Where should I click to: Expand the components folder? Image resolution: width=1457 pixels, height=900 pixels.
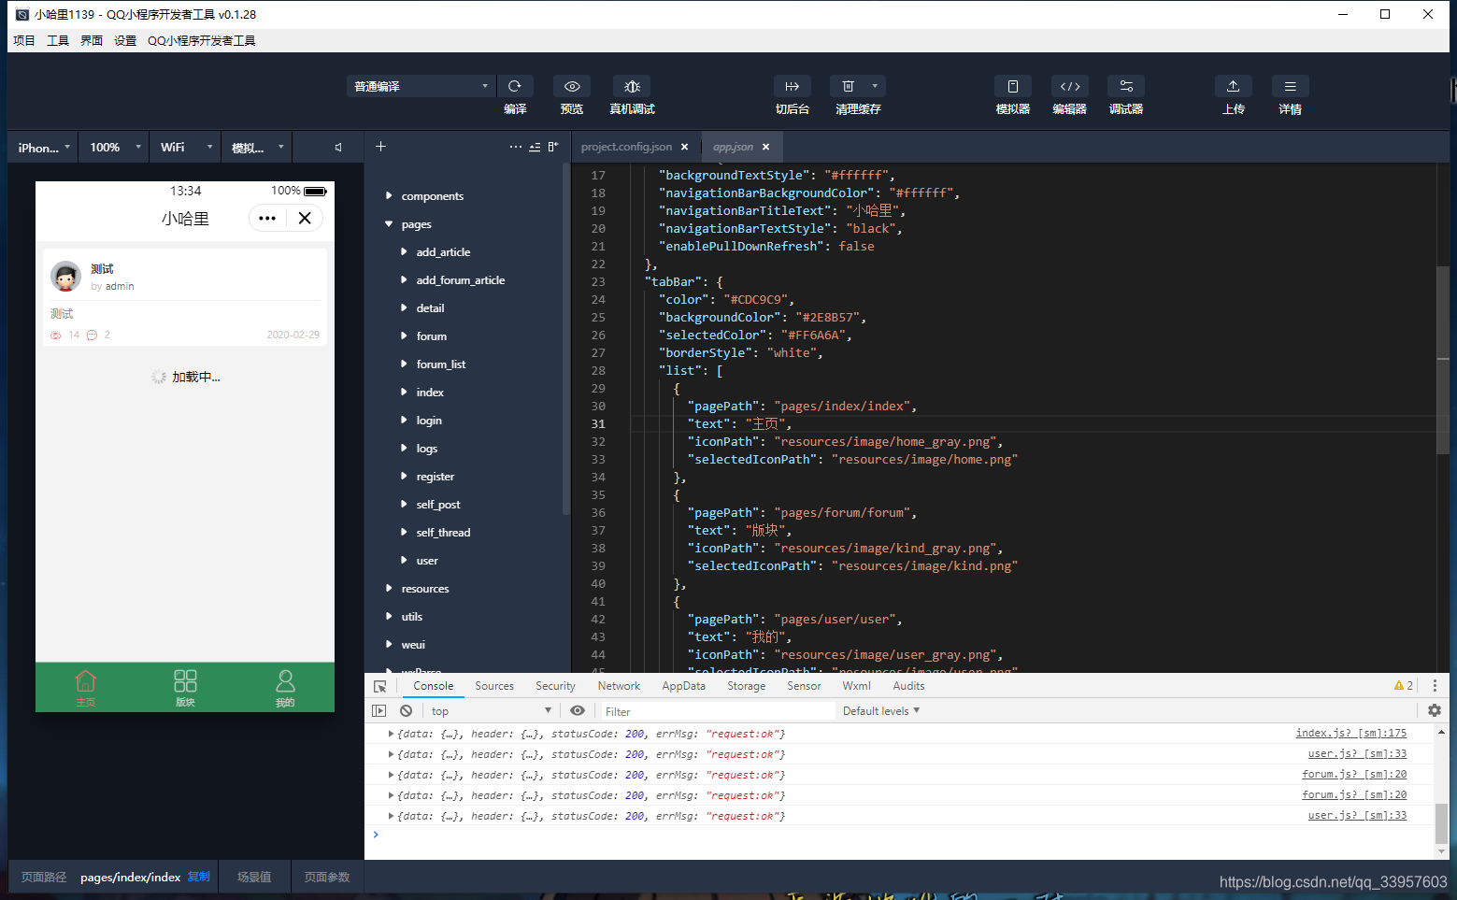(389, 195)
